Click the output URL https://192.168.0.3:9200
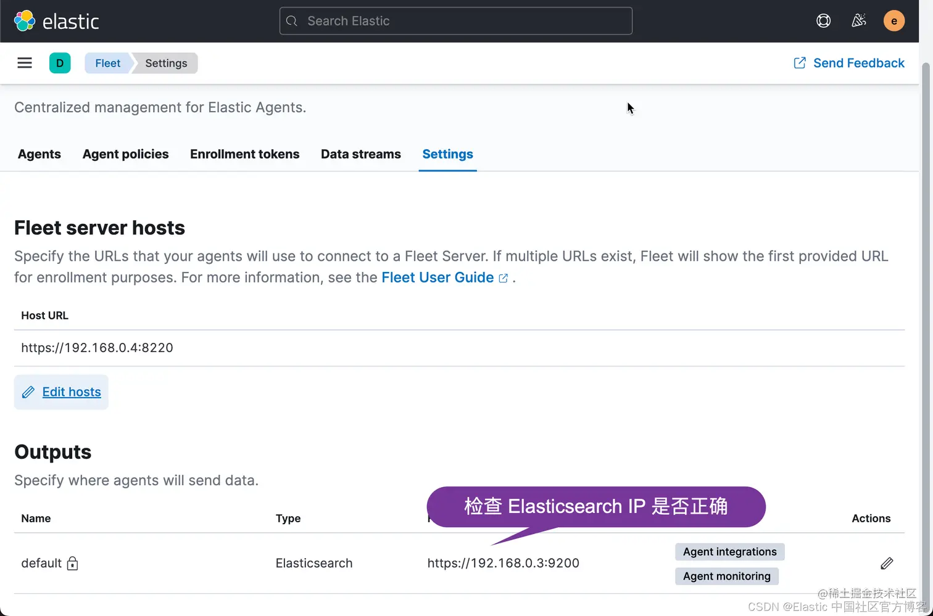Viewport: 933px width, 616px height. (504, 563)
